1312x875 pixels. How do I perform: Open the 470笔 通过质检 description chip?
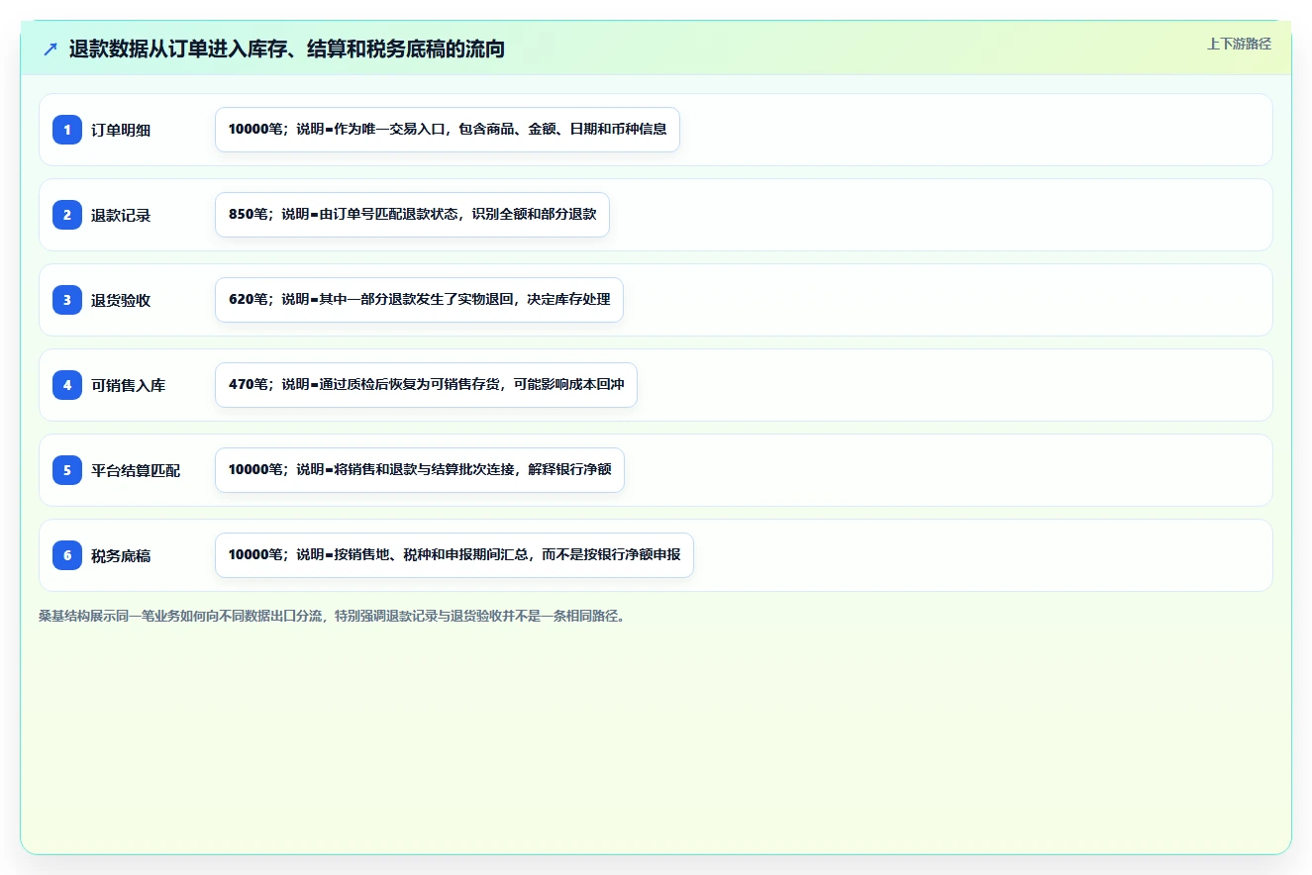point(426,385)
